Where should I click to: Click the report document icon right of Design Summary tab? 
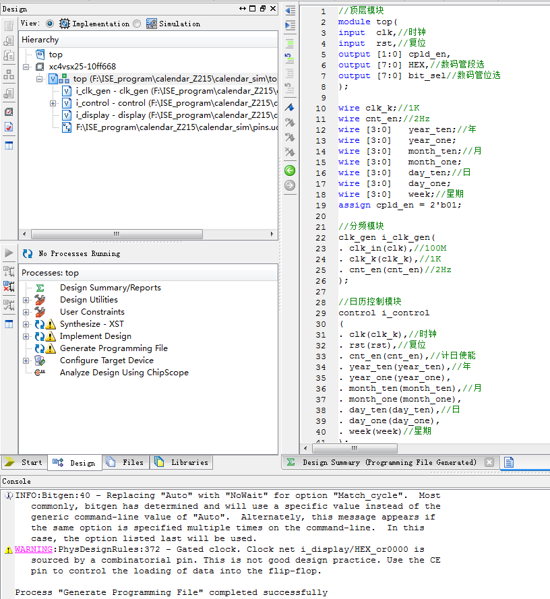509,462
